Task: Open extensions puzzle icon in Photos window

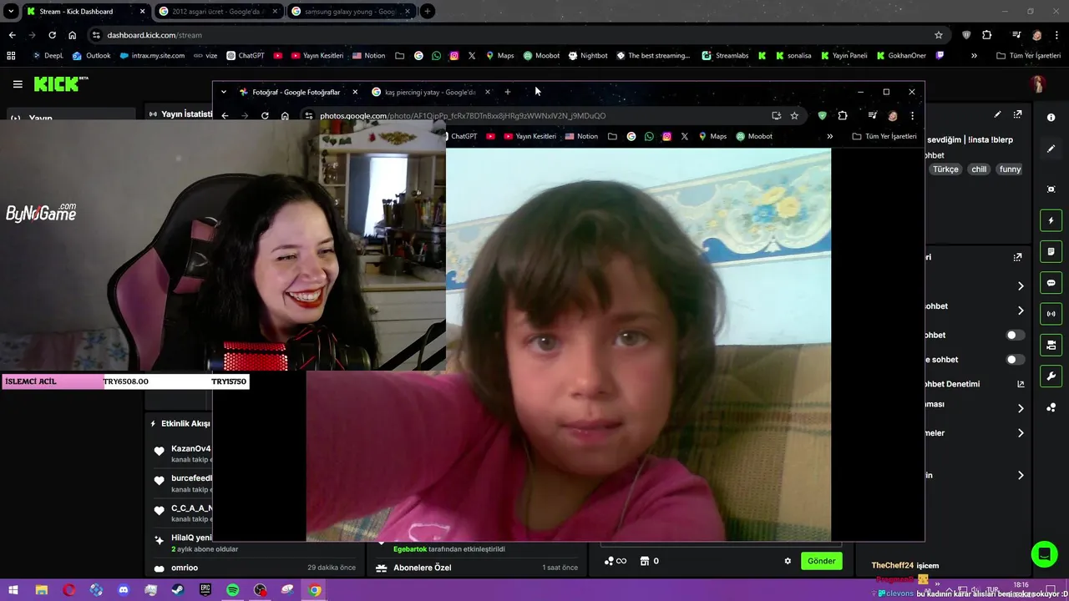Action: click(x=843, y=116)
